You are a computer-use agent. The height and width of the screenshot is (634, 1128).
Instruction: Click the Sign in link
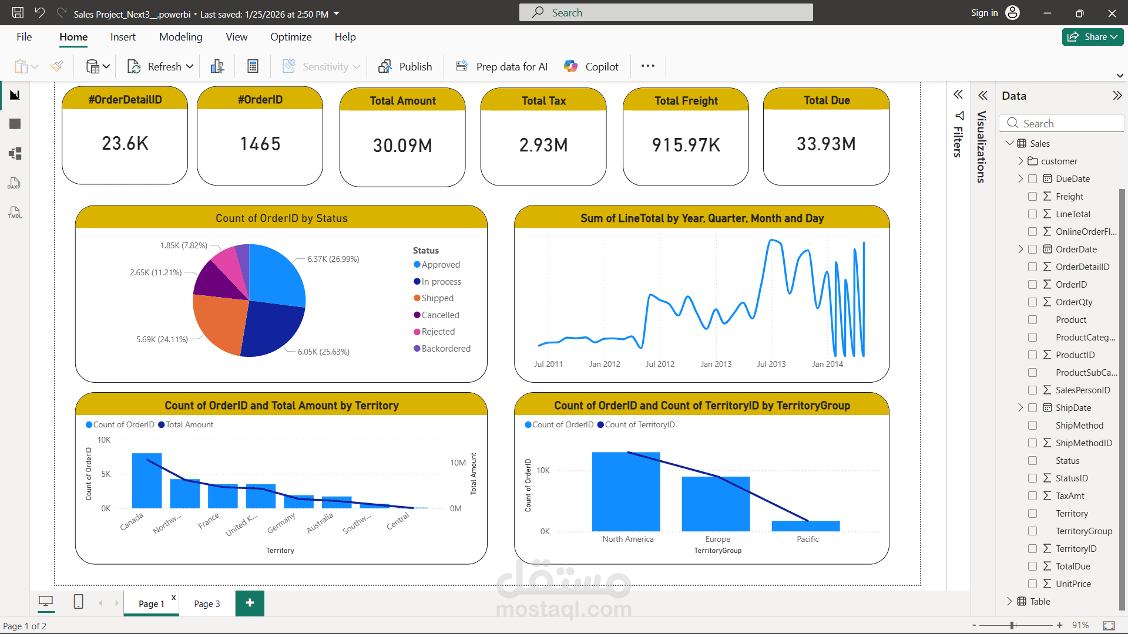coord(983,12)
